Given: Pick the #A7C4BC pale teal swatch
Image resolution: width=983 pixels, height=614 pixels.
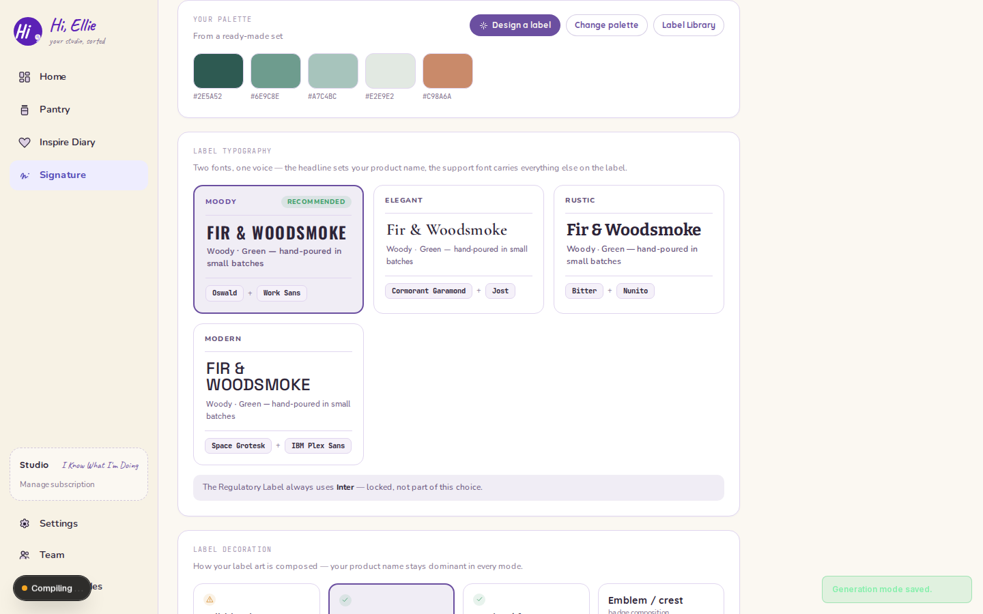Looking at the screenshot, I should pyautogui.click(x=333, y=71).
